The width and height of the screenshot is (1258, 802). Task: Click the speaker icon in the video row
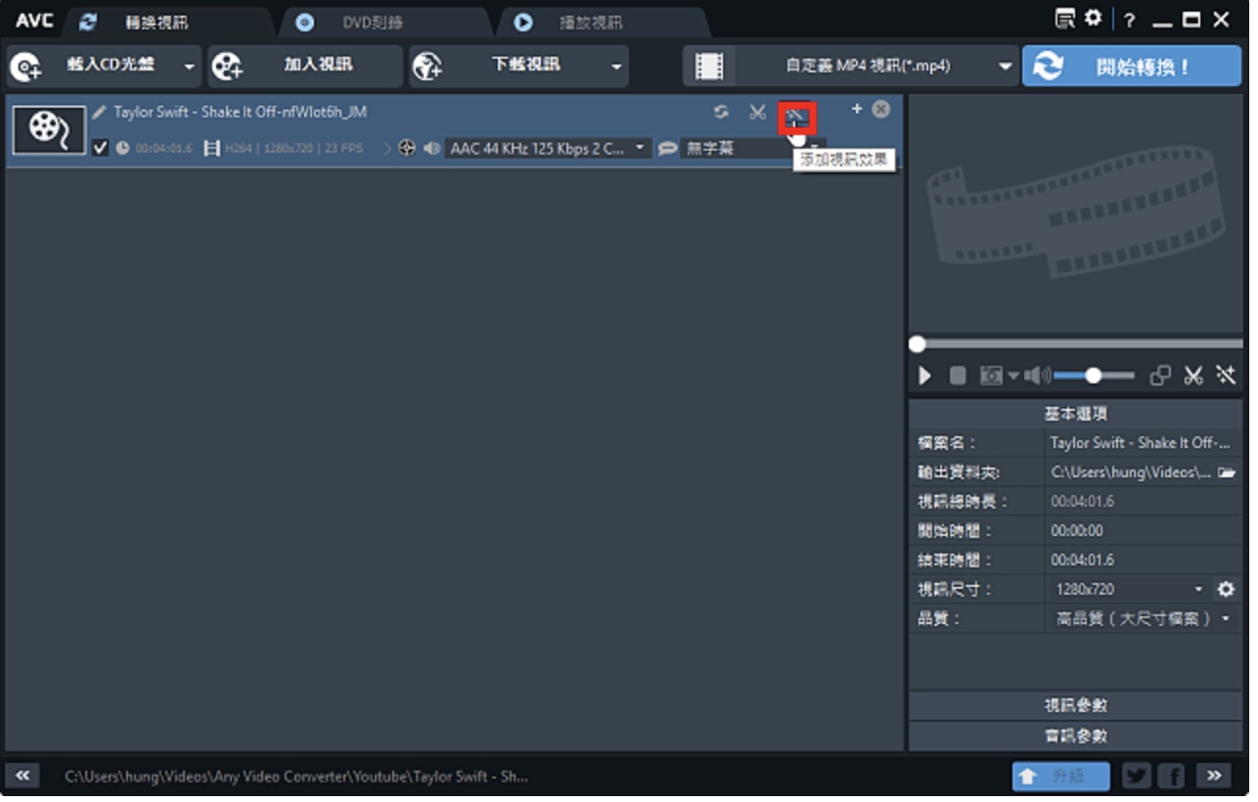(431, 149)
